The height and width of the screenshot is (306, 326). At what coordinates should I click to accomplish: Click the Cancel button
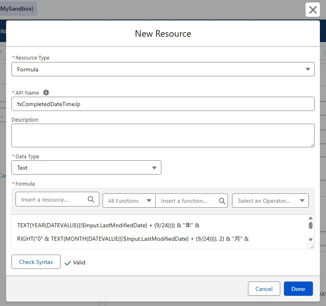[x=264, y=289]
